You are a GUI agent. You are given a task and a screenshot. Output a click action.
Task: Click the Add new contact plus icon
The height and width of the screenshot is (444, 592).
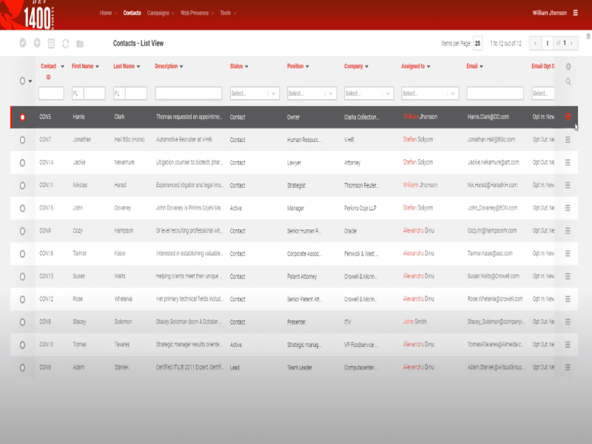37,42
